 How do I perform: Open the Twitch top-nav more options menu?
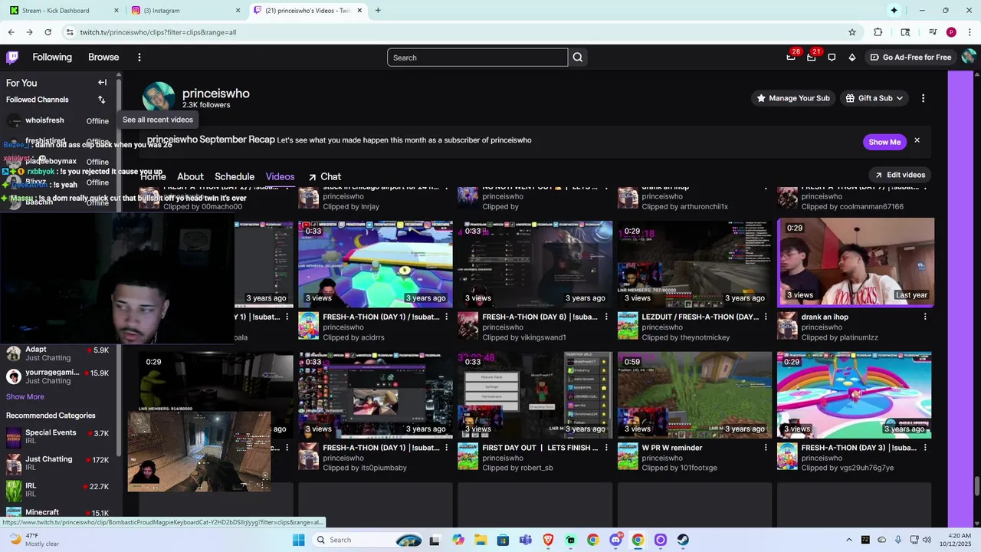[139, 58]
